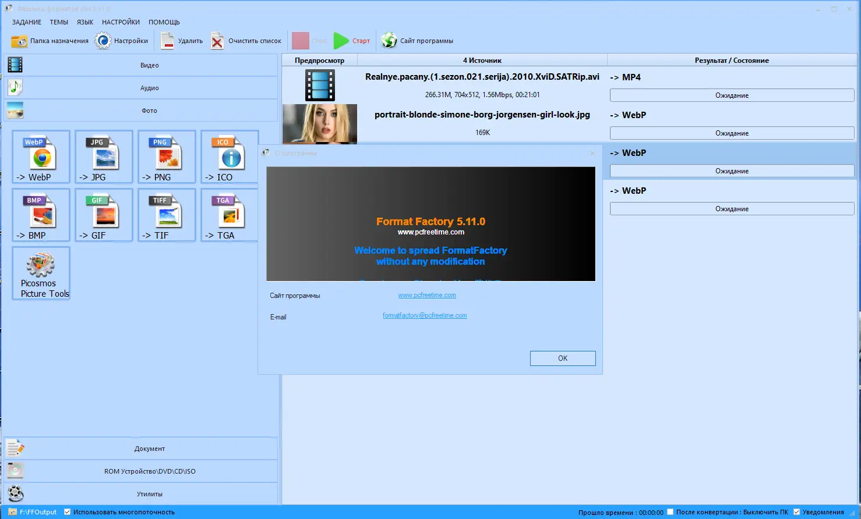Screen dimensions: 861x519
Task: Open Сайт программы globe icon
Action: pos(388,40)
